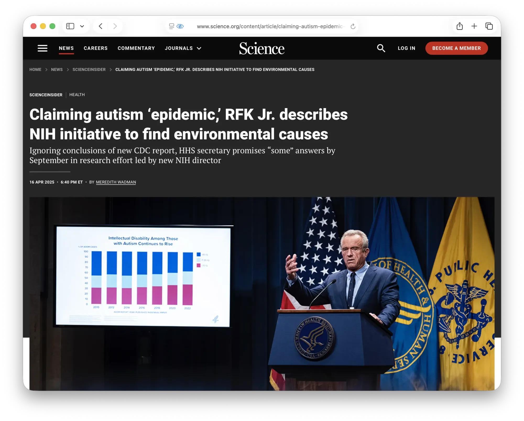
Task: Show tab overview icon
Action: pos(489,26)
